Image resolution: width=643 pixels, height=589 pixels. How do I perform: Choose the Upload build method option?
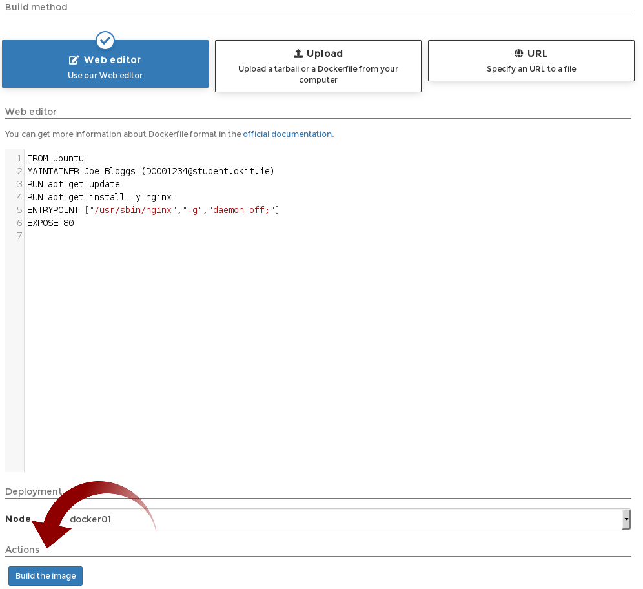(x=318, y=66)
